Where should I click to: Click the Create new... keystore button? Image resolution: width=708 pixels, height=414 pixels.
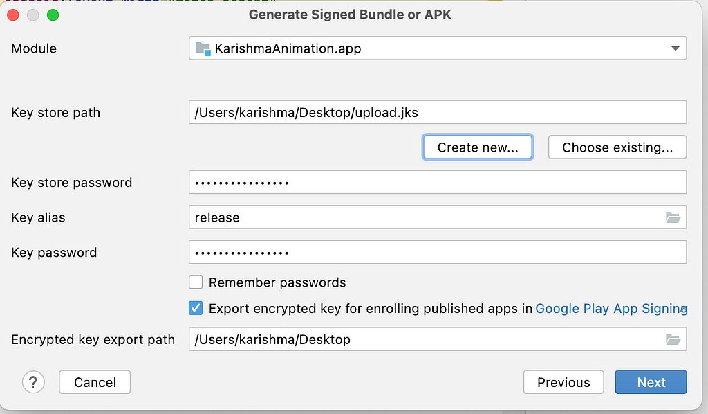[x=478, y=147]
